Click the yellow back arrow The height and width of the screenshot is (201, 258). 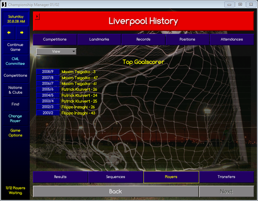[9, 32]
